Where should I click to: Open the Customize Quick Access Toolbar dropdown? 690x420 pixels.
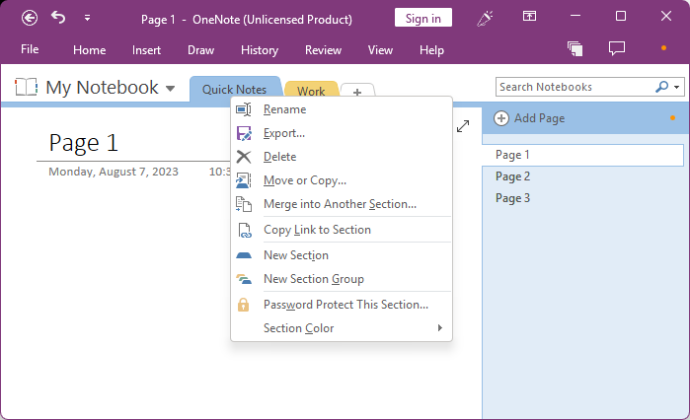[87, 18]
